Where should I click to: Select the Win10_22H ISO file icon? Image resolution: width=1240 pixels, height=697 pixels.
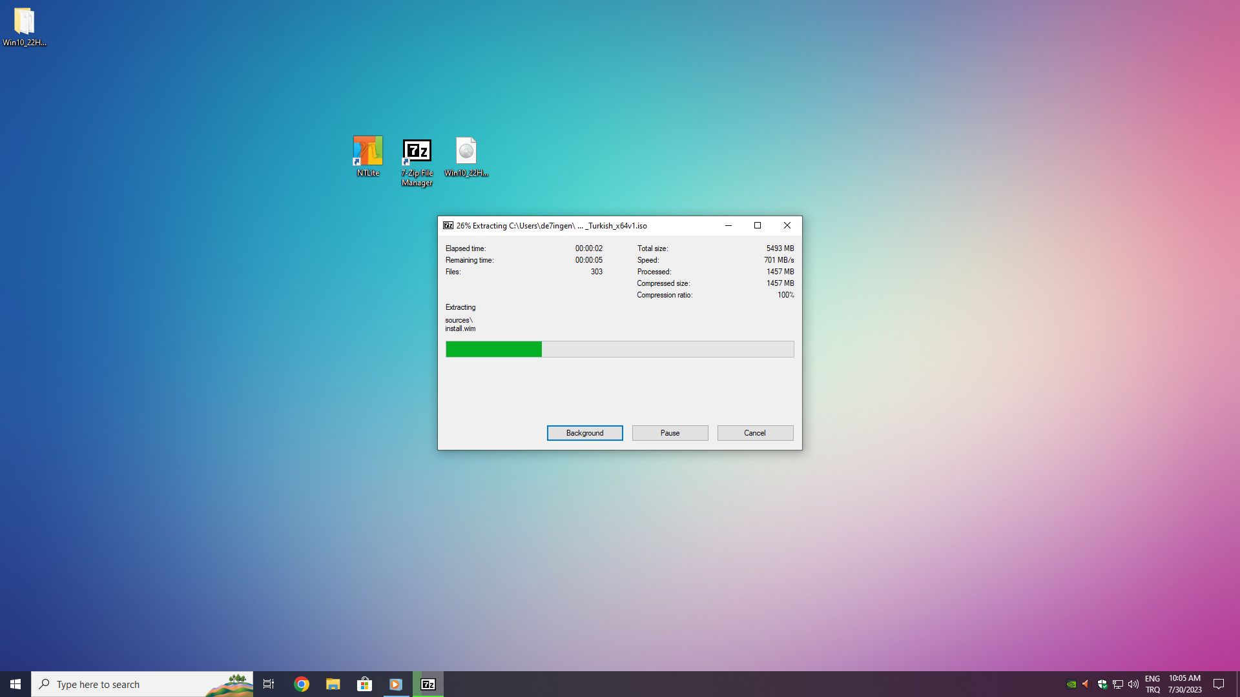[466, 156]
